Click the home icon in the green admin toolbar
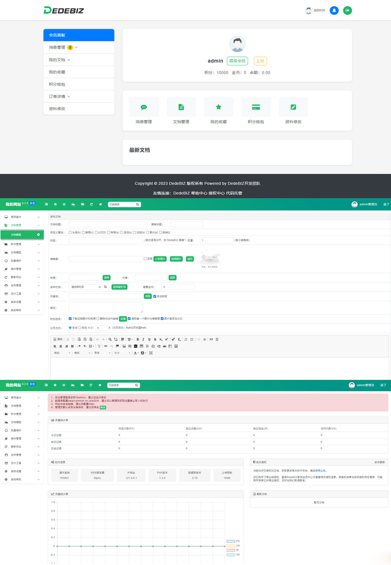 coord(99,204)
